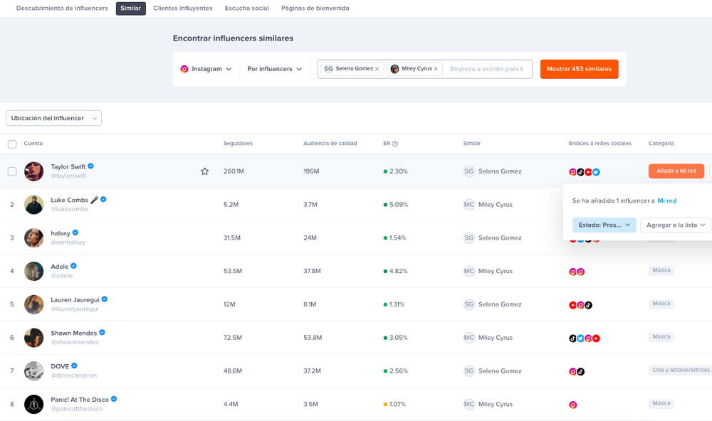This screenshot has height=421, width=712.
Task: Open Taylor Swift's YouTube icon
Action: [588, 172]
